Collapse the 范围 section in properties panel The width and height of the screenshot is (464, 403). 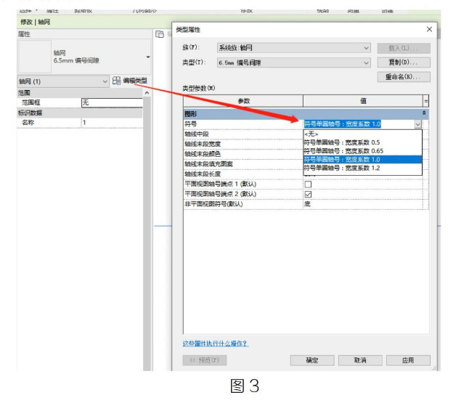point(147,93)
